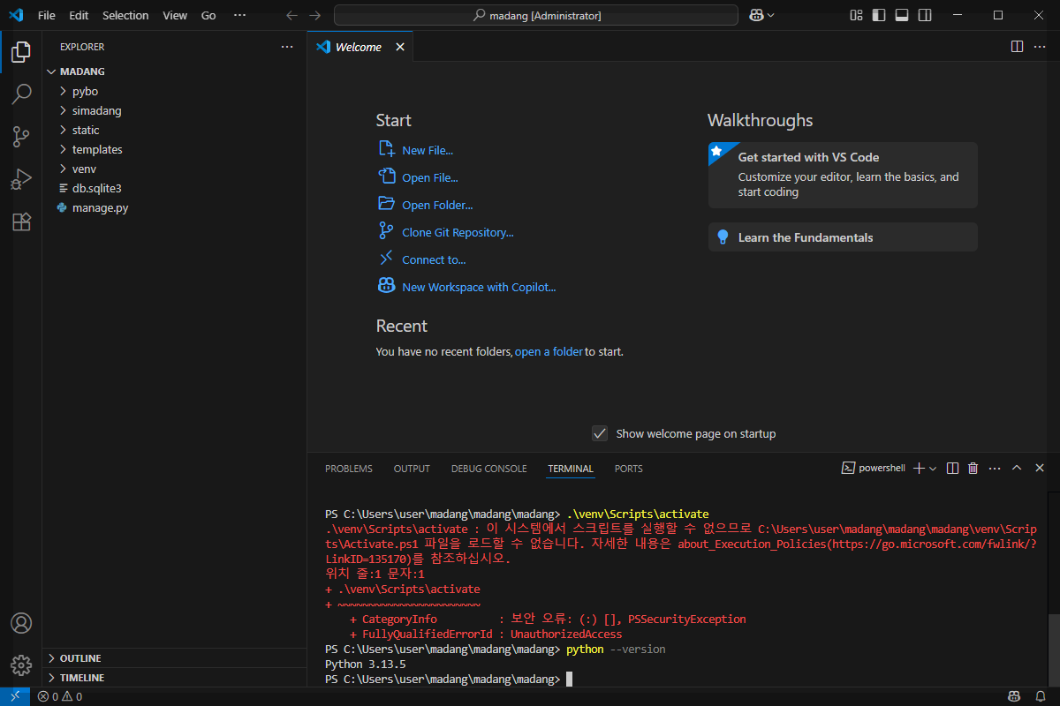Viewport: 1060px width, 706px height.
Task: Open the Explorer view in activity bar
Action: 21,52
